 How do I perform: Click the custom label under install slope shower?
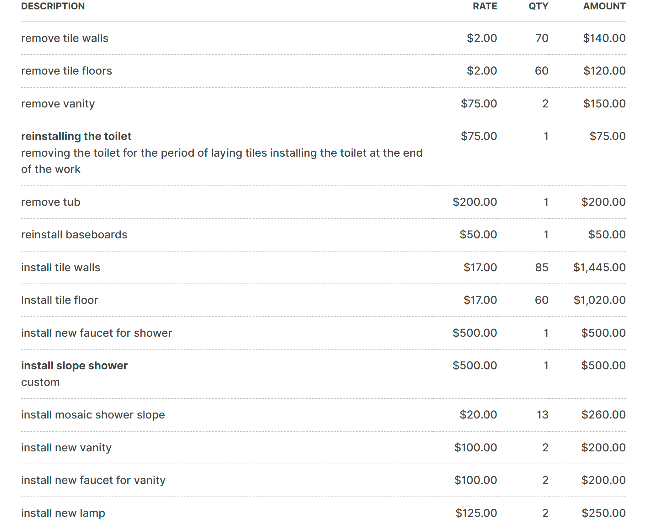[40, 382]
